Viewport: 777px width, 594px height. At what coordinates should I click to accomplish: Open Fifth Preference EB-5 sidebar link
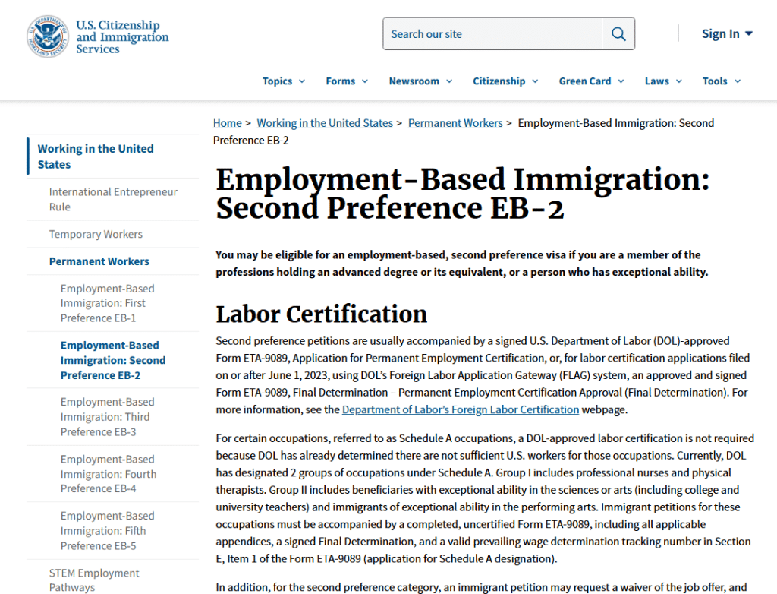(x=108, y=530)
